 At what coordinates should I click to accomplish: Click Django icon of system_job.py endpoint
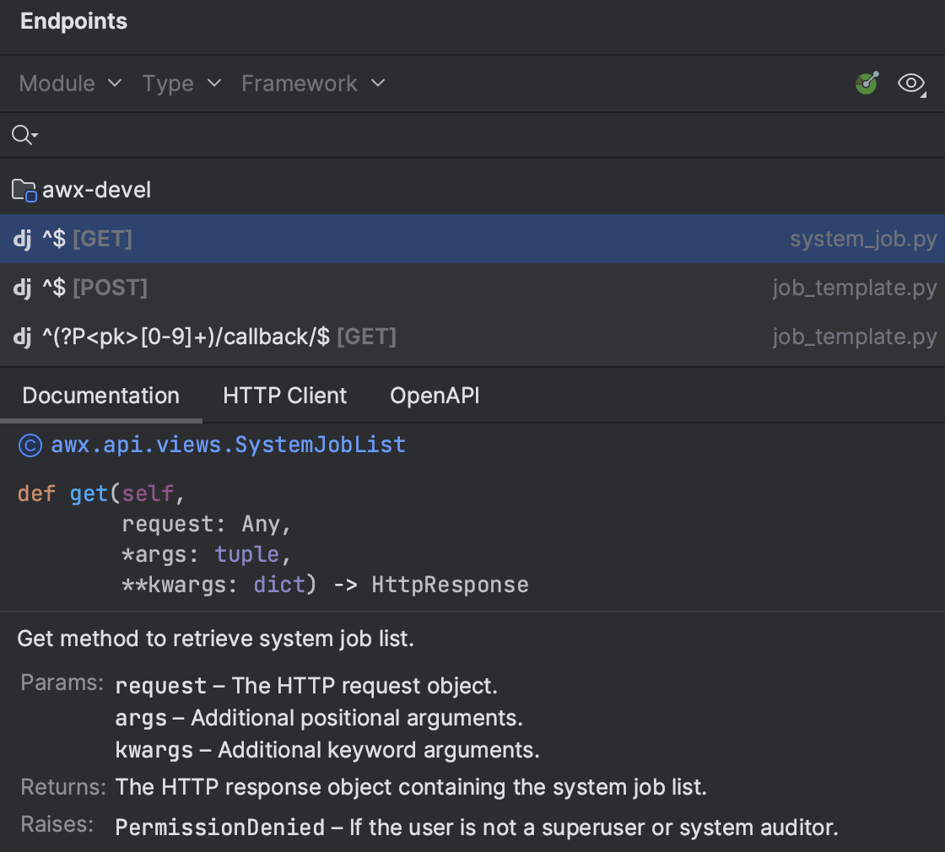click(22, 239)
